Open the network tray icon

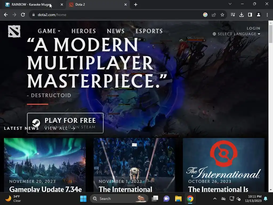(232, 199)
